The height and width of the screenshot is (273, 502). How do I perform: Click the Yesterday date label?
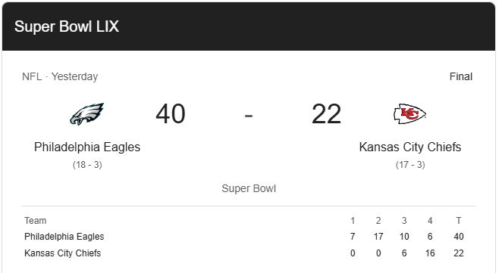[74, 76]
